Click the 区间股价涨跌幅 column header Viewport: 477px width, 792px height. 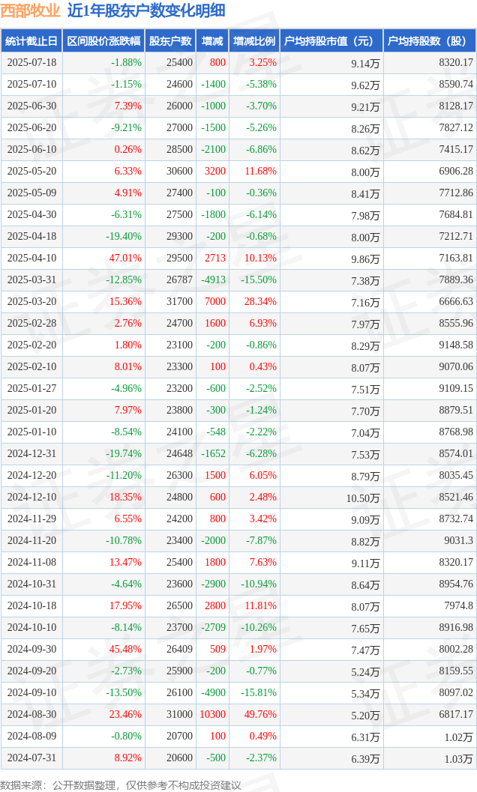click(x=103, y=41)
